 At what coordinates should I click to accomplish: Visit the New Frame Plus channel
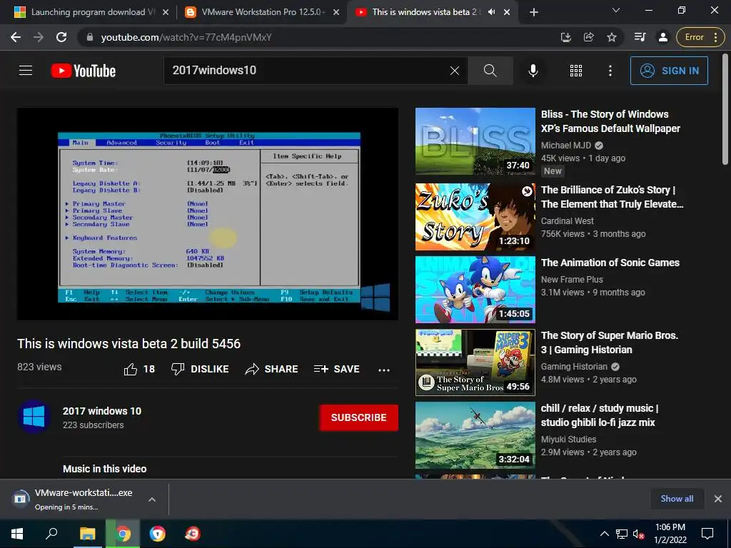[572, 279]
